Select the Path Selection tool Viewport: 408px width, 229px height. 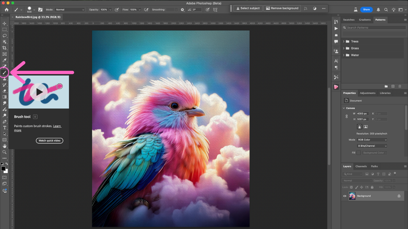pos(4,134)
